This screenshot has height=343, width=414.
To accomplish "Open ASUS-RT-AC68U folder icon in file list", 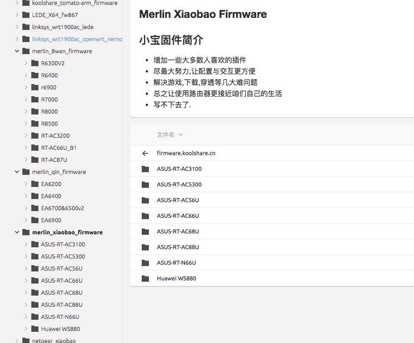I will pyautogui.click(x=145, y=232).
